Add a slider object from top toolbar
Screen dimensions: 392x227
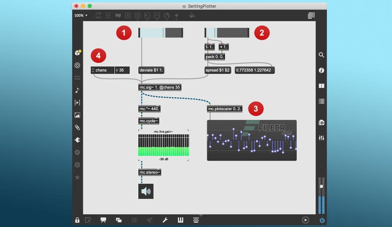point(157,15)
